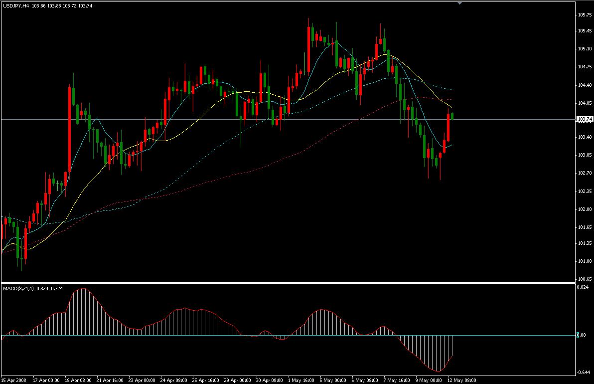Click the 25 Apr 16:00 time label
This screenshot has width=594, height=384.
coord(205,380)
